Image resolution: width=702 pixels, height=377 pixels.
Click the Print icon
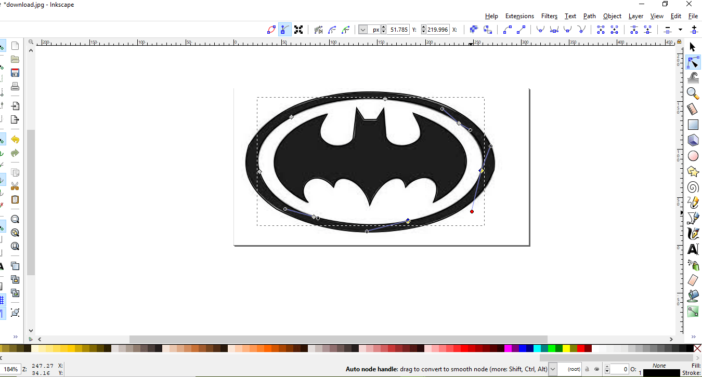click(x=15, y=86)
